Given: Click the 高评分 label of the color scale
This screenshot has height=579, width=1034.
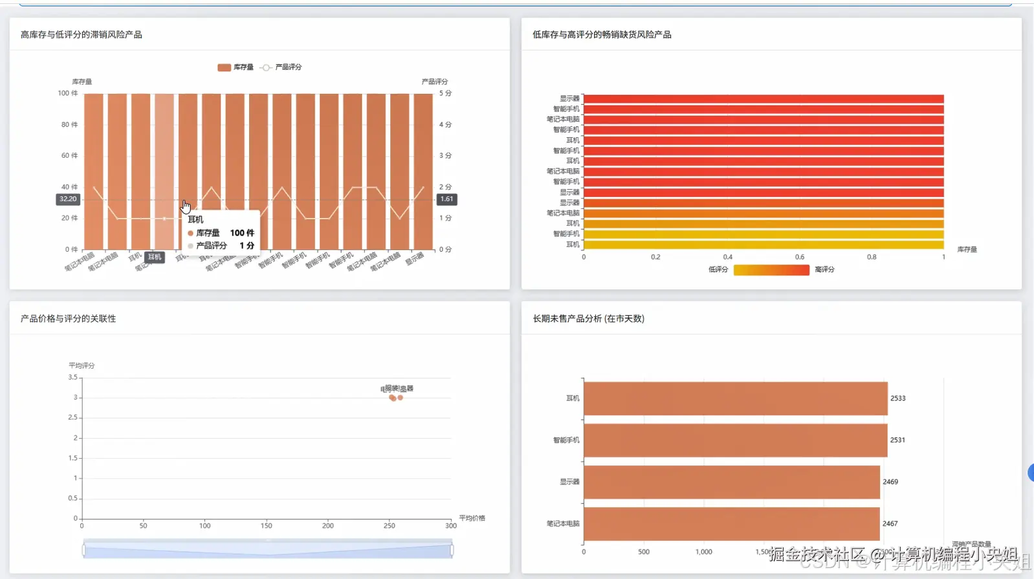Looking at the screenshot, I should click(x=824, y=270).
